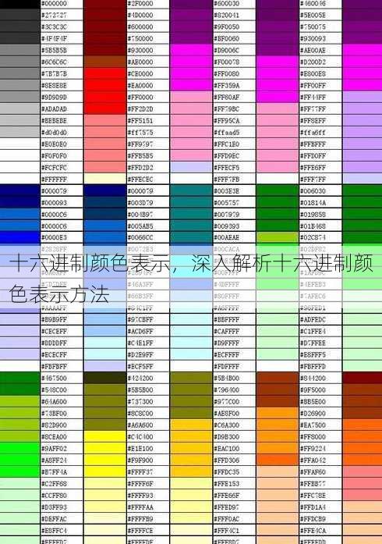
Task: Click the #003D79 hex value
Action: coord(140,203)
